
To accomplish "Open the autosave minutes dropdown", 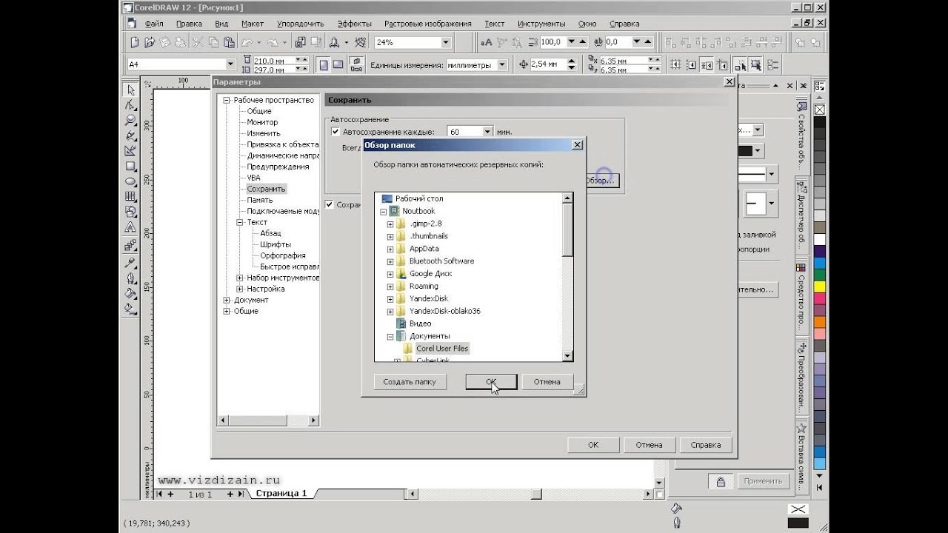I will click(487, 132).
